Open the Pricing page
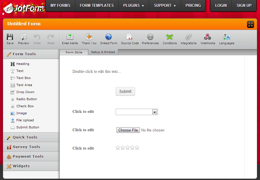The height and width of the screenshot is (180, 260). [193, 5]
